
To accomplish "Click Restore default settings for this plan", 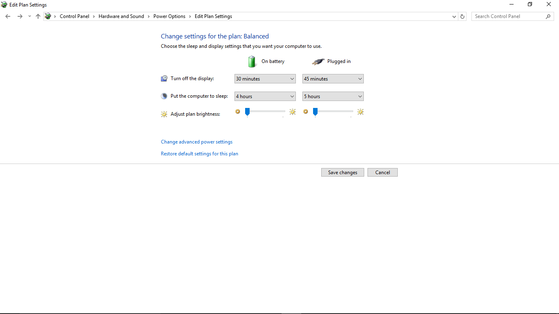I will (x=199, y=153).
